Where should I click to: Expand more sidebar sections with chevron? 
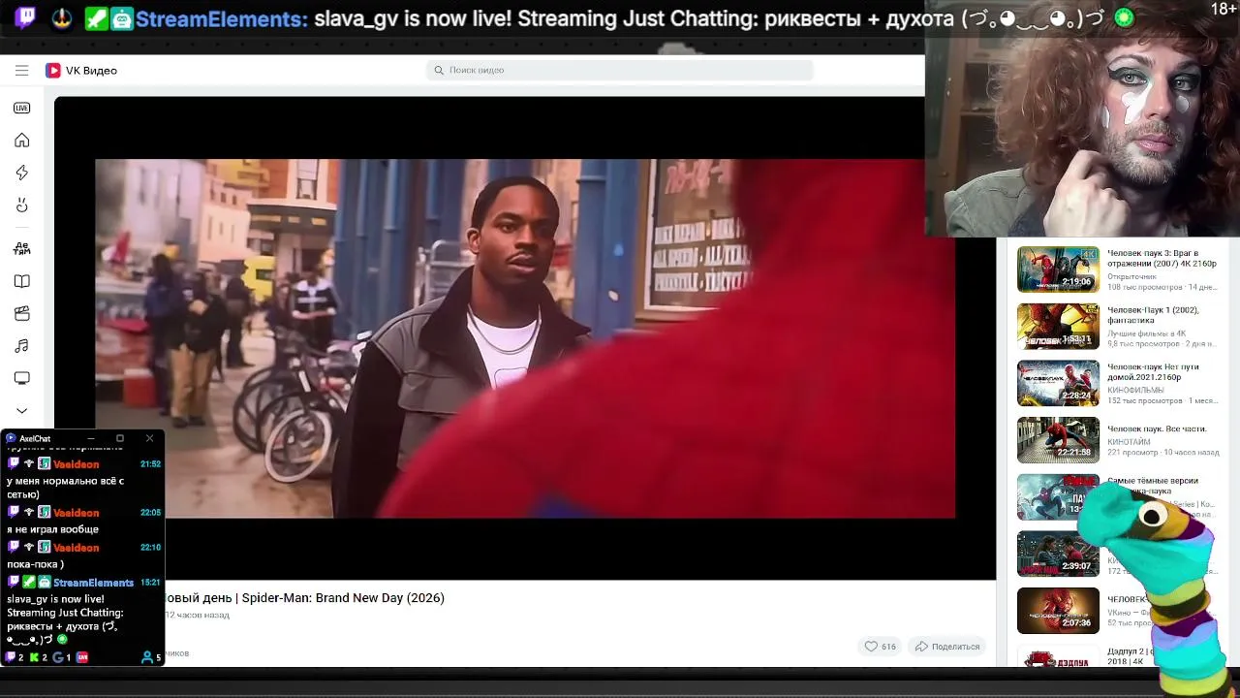[21, 410]
